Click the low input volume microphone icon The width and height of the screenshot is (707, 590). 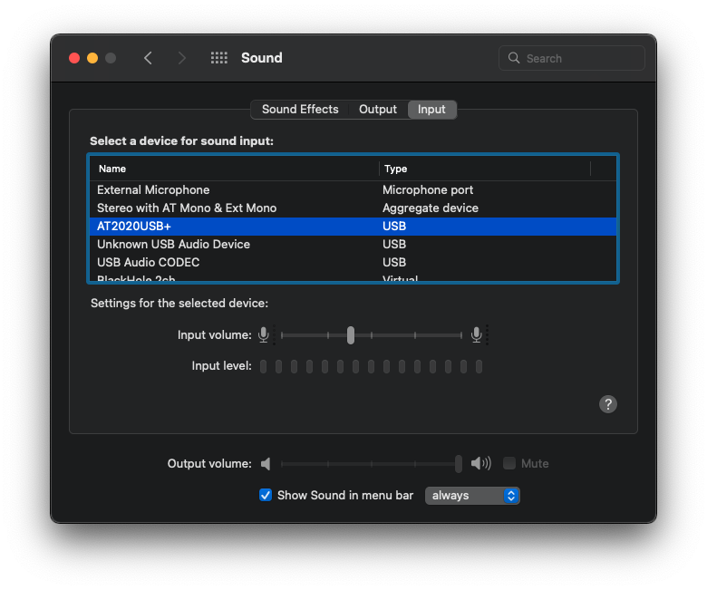[x=264, y=335]
